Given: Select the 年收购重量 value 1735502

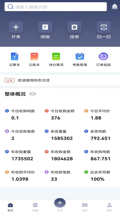Looking at the screenshot, I should [22, 159].
